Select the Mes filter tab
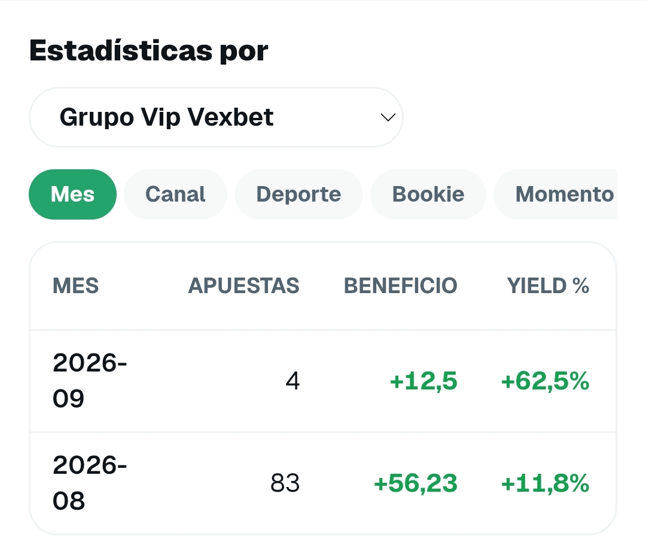646x536 pixels. click(x=72, y=194)
